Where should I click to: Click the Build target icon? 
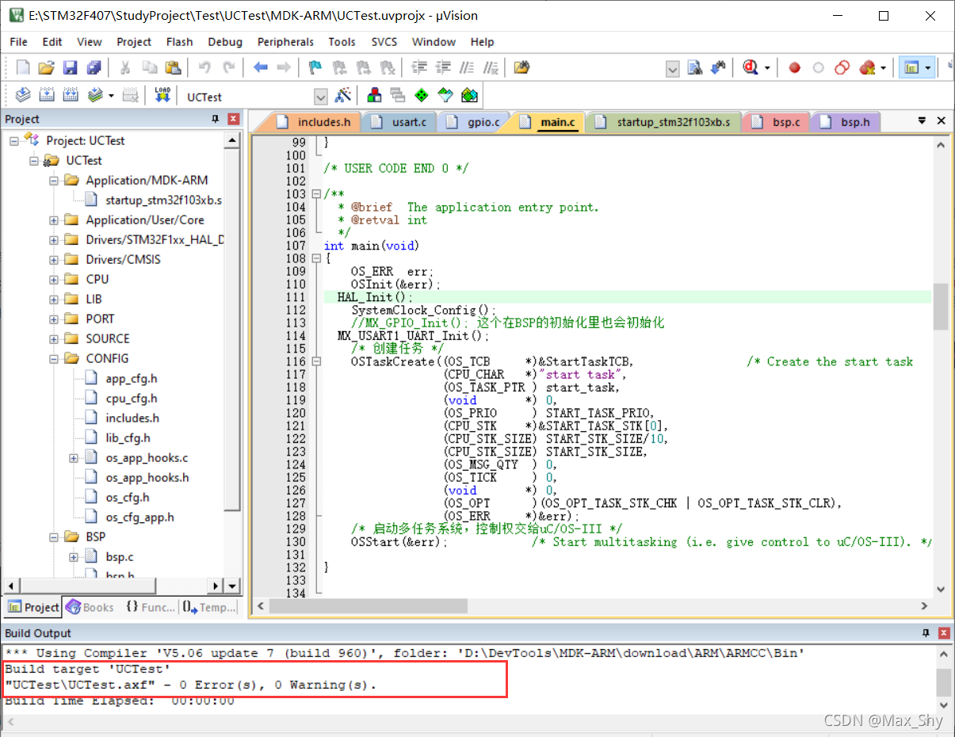(x=47, y=96)
